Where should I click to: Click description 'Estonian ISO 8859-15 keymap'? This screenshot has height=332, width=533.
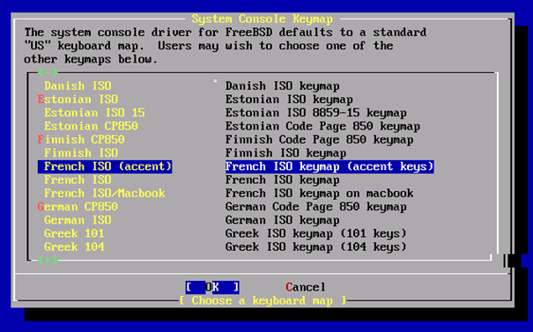pos(315,113)
